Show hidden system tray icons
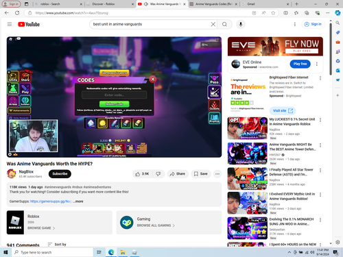Image resolution: width=343 pixels, height=257 pixels. point(289,252)
